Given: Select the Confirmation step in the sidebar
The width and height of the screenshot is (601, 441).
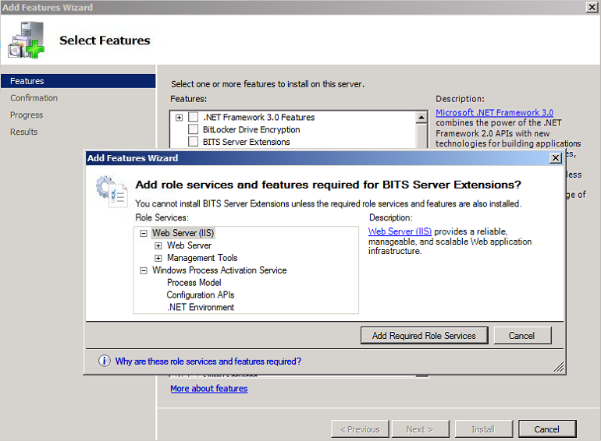Looking at the screenshot, I should (34, 98).
